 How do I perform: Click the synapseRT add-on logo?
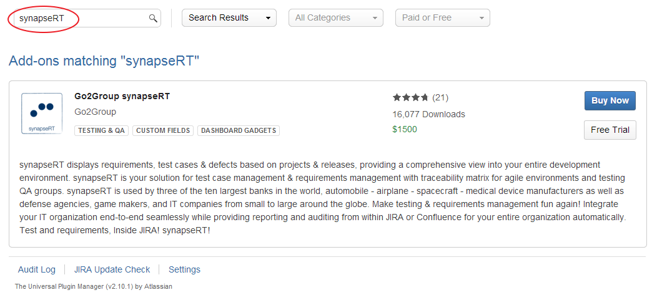point(42,113)
